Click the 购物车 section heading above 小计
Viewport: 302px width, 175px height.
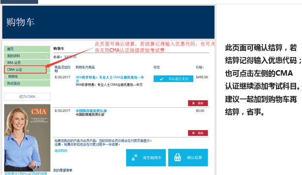(59, 49)
